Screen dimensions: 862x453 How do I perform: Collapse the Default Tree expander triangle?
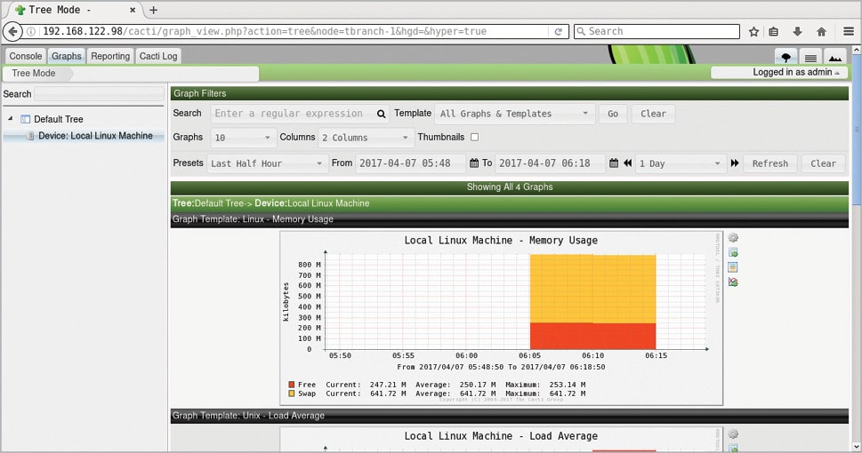10,119
